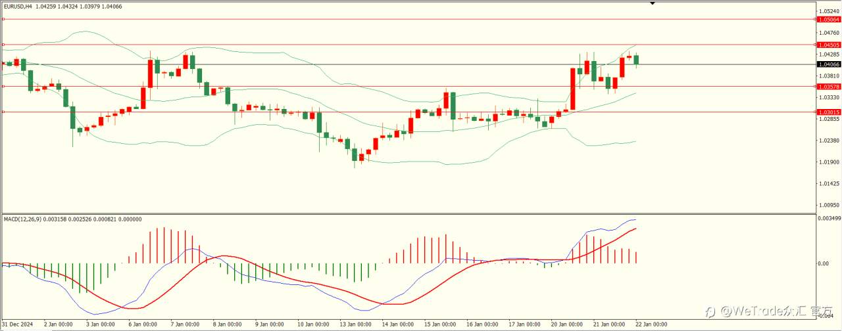Click the 1.03330 price axis value
Image resolution: width=842 pixels, height=331 pixels.
coord(830,98)
